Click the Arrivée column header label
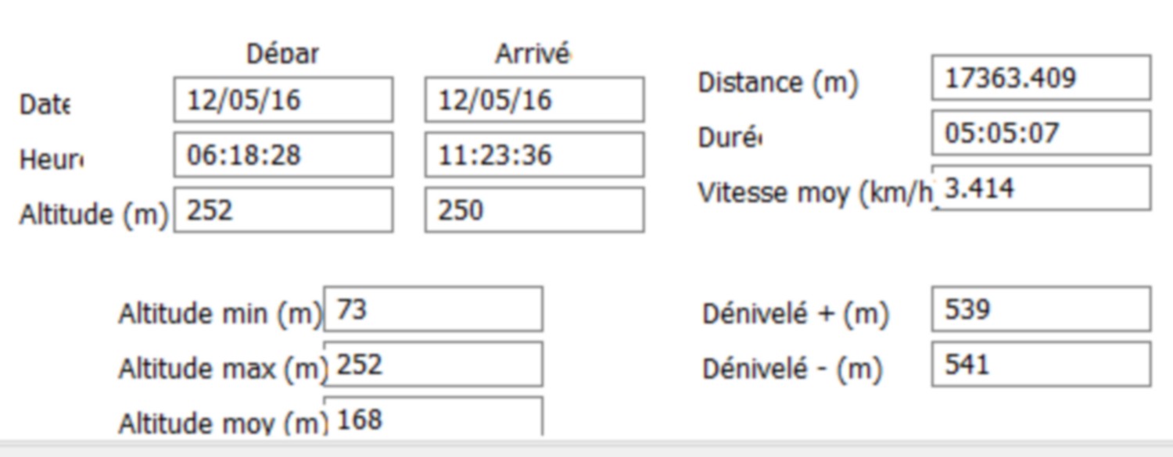Screen dimensions: 1173x457 pyautogui.click(x=533, y=53)
